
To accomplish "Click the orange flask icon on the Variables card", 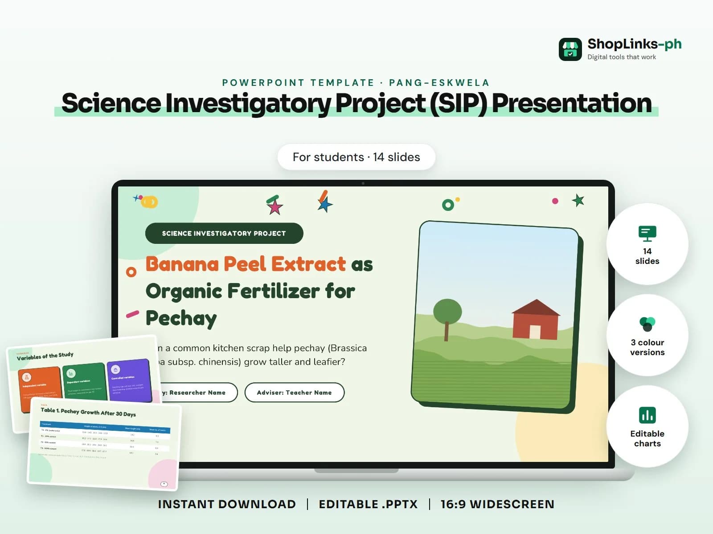I will point(27,377).
